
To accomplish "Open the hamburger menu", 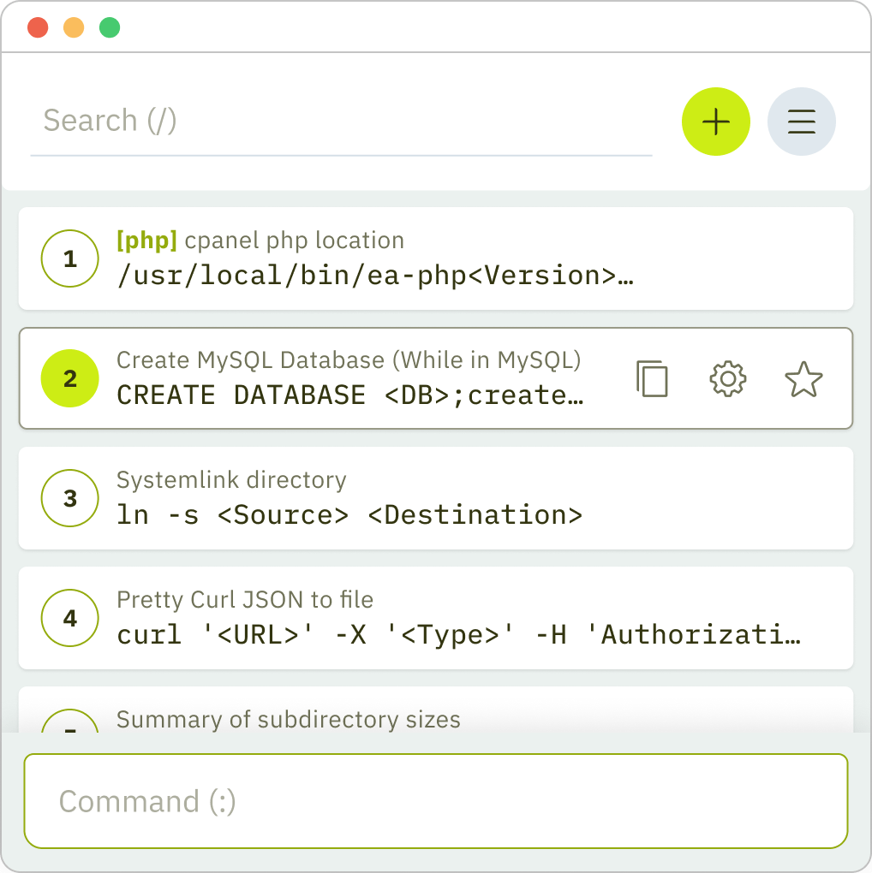I will coord(801,122).
